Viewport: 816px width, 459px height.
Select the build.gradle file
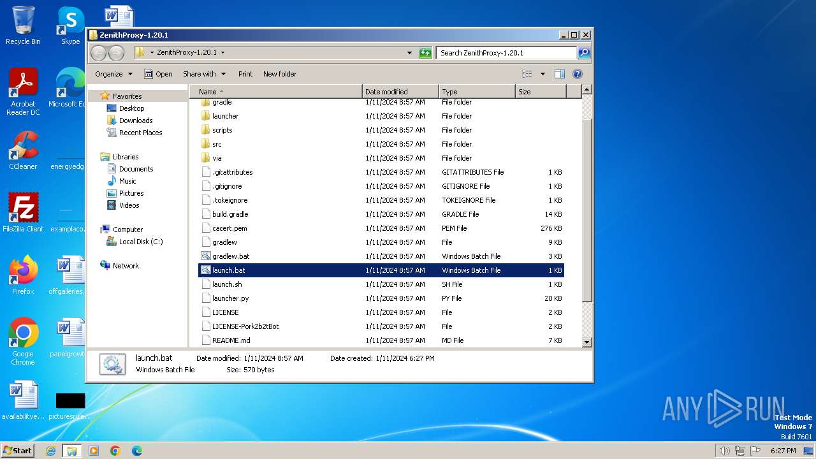pos(230,214)
